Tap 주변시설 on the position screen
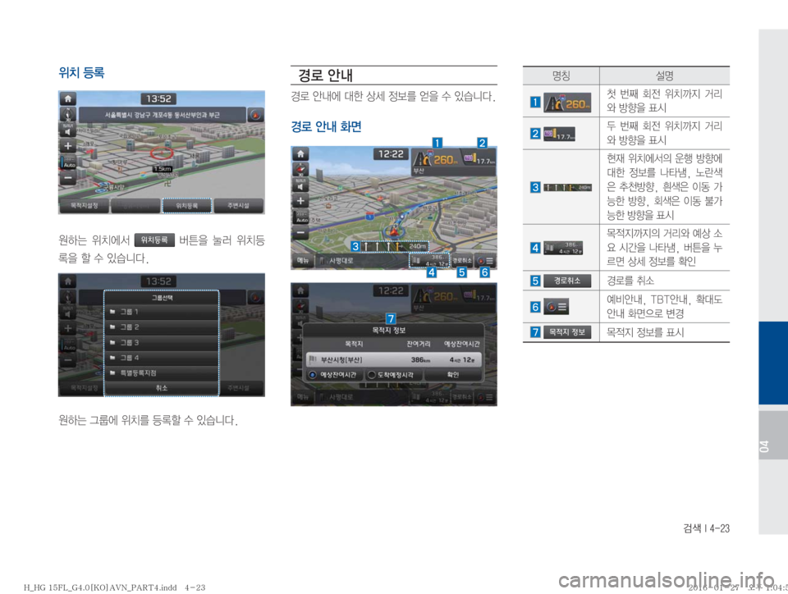The width and height of the screenshot is (788, 594). click(240, 205)
